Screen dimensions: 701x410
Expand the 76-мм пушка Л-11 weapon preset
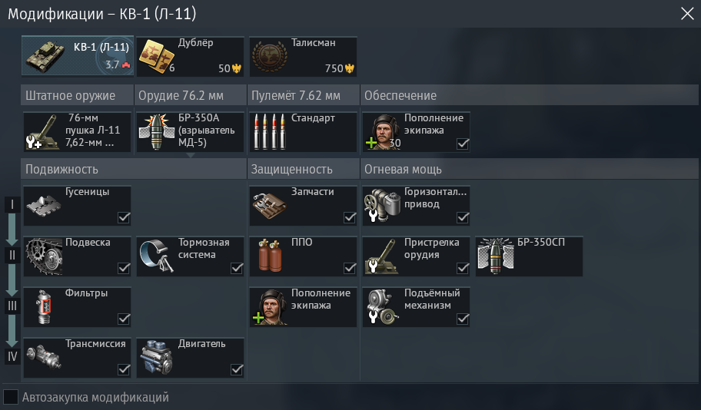[78, 132]
